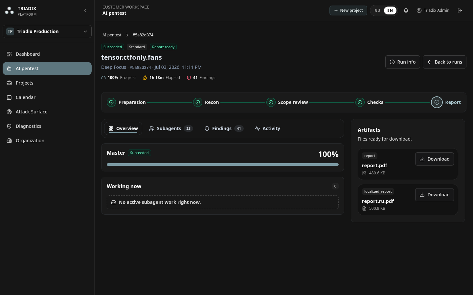The image size is (473, 295).
Task: Open Dashboard in the sidebar
Action: click(47, 54)
